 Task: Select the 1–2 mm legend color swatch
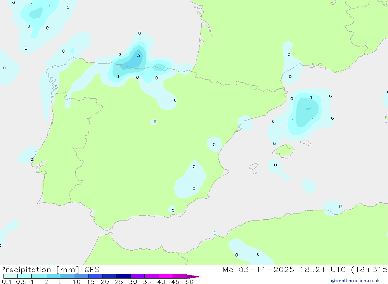pyautogui.click(x=39, y=276)
